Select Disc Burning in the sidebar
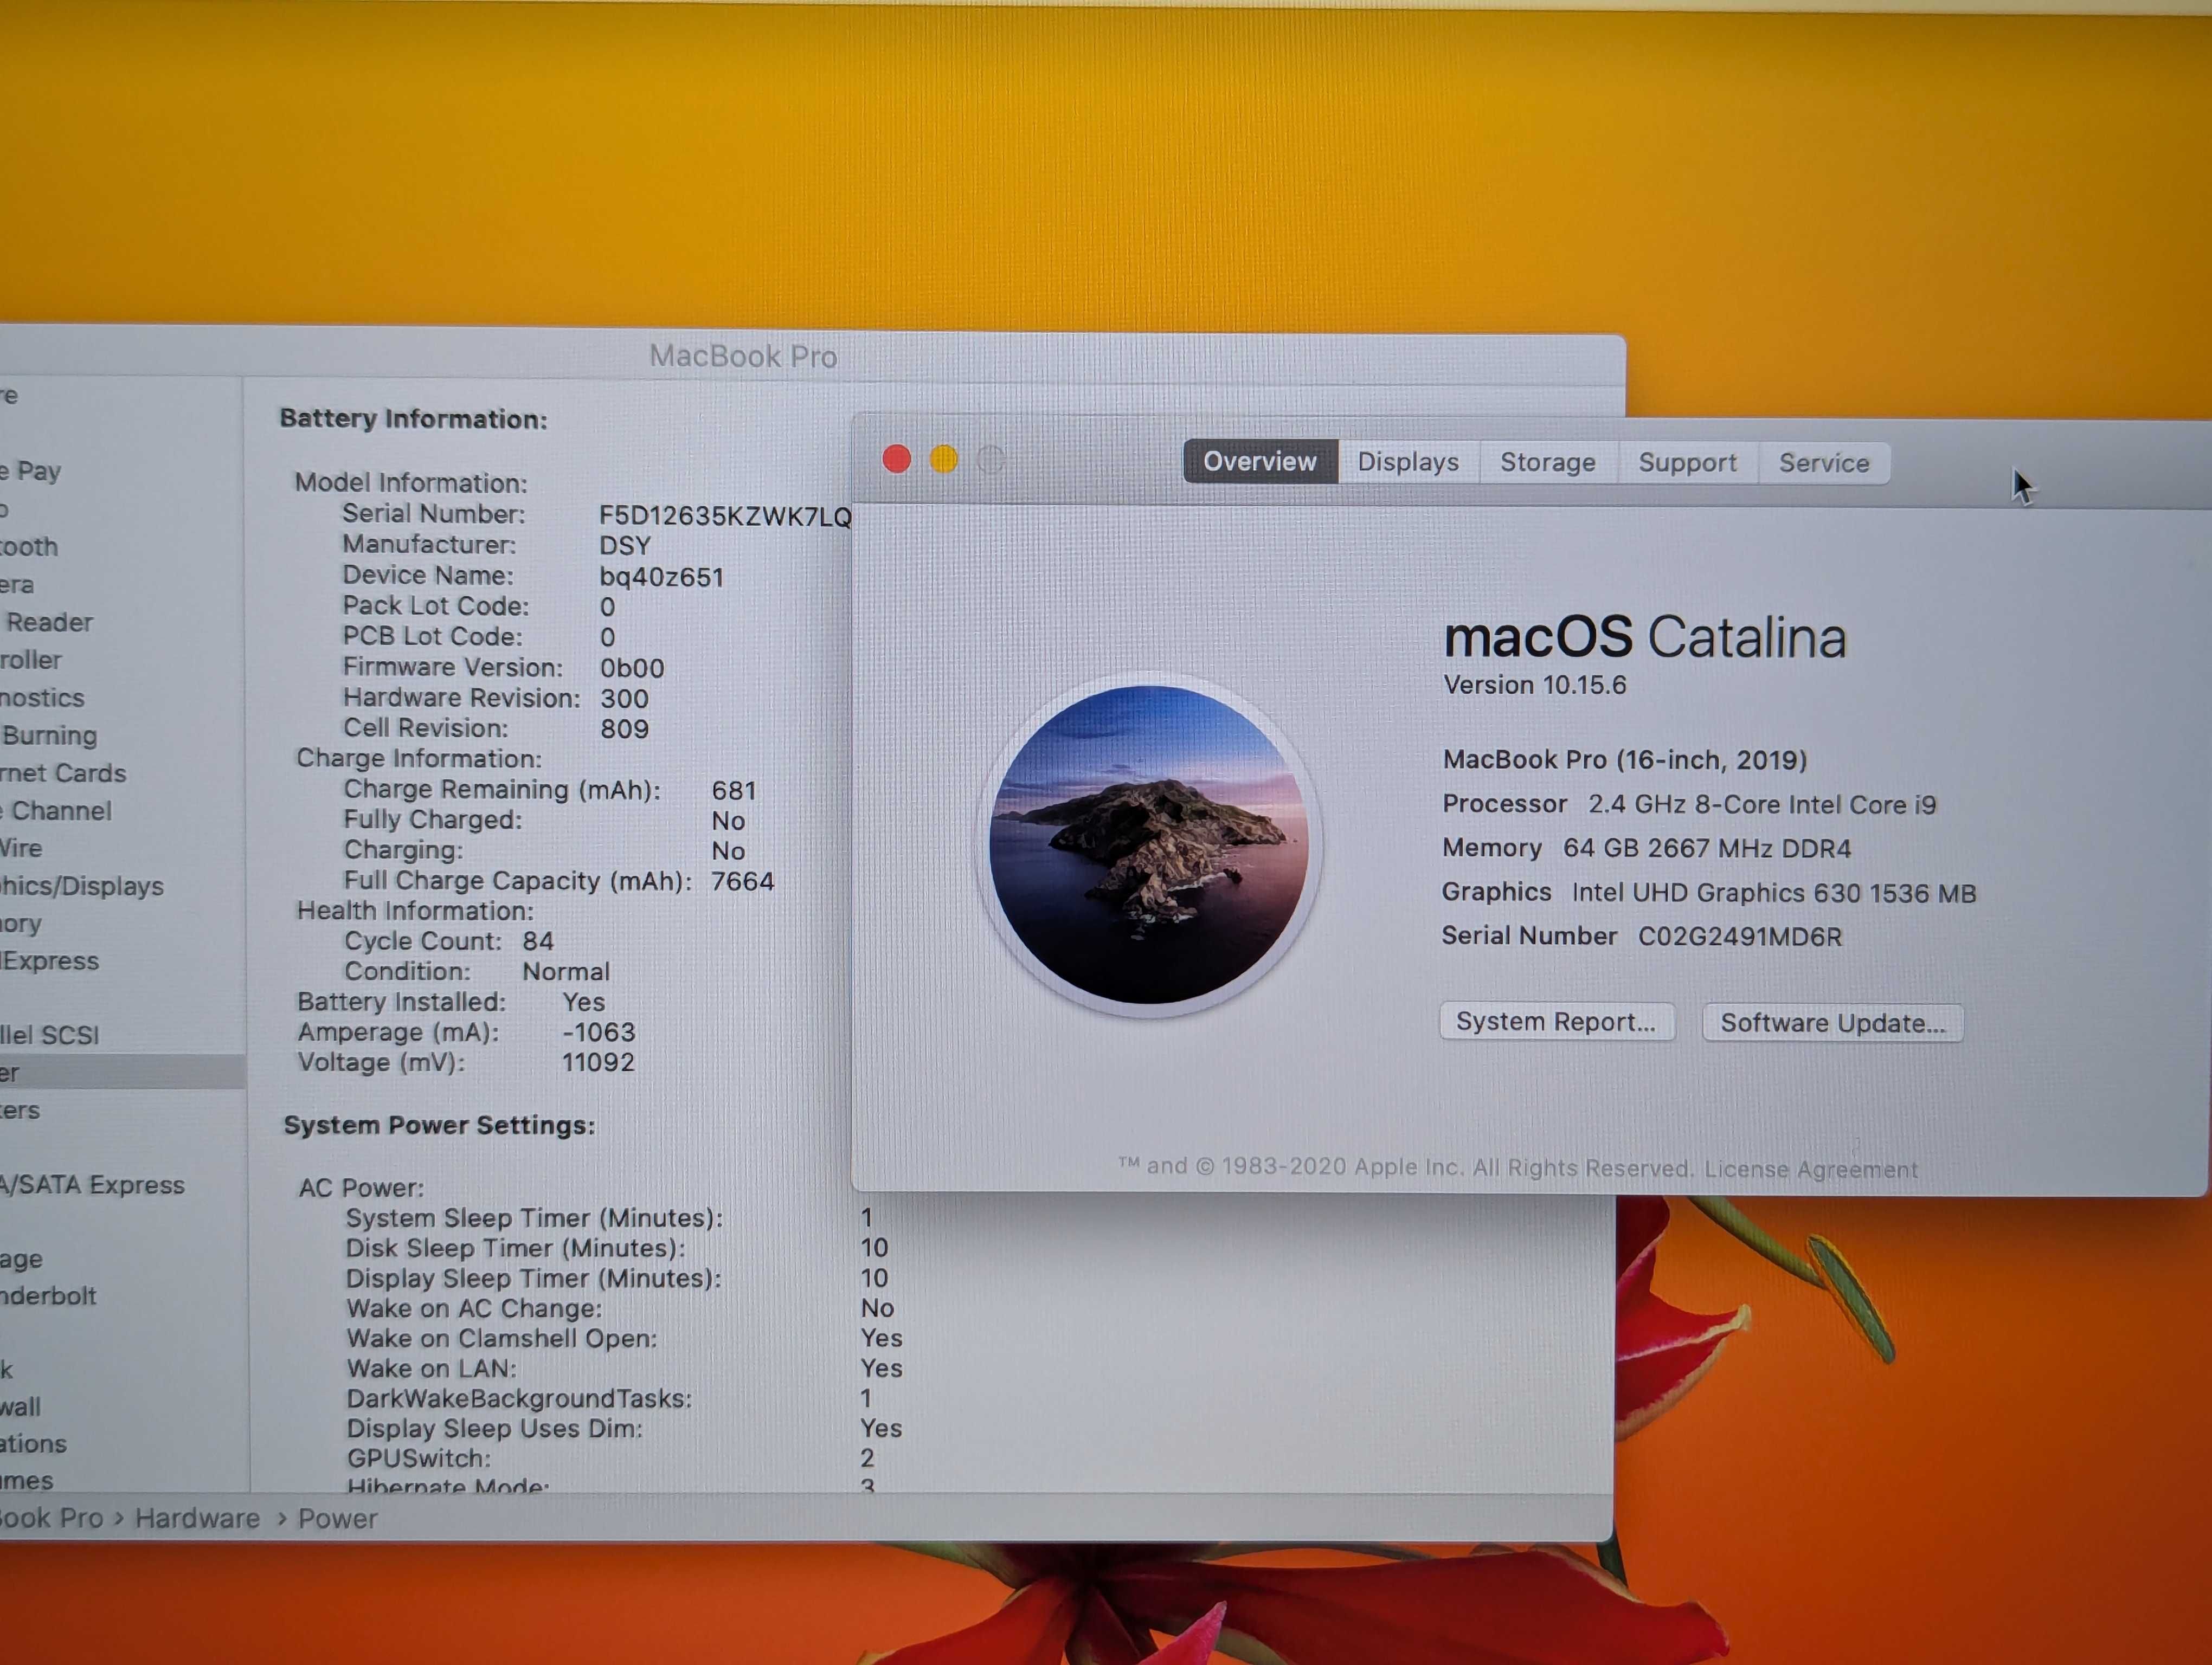Screen dimensions: 2212x1665 coord(49,735)
